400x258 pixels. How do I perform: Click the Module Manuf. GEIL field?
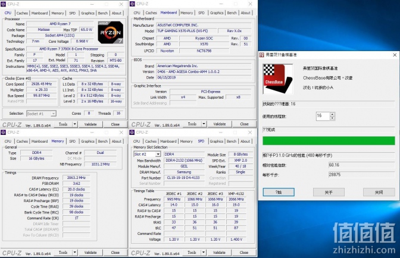click(184, 166)
